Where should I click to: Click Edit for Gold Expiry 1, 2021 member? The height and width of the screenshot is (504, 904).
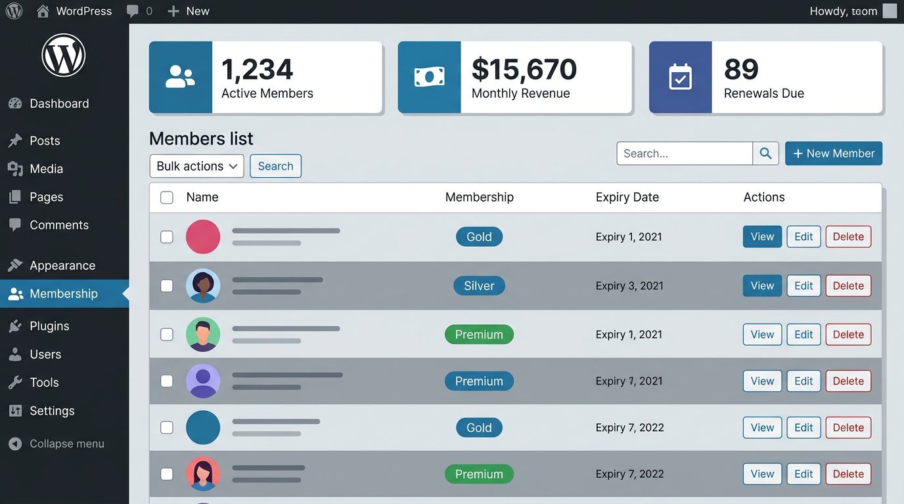(x=803, y=237)
